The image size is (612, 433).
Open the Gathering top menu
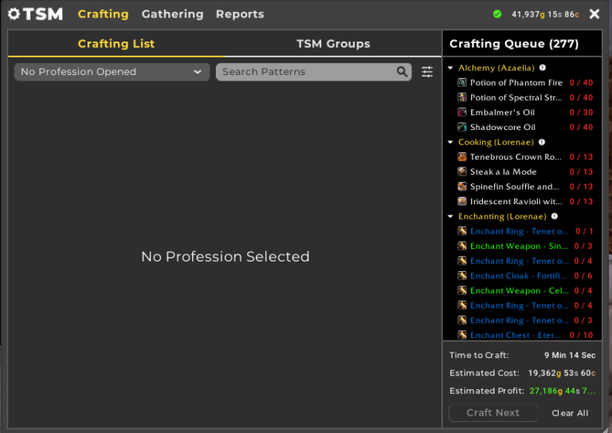172,14
